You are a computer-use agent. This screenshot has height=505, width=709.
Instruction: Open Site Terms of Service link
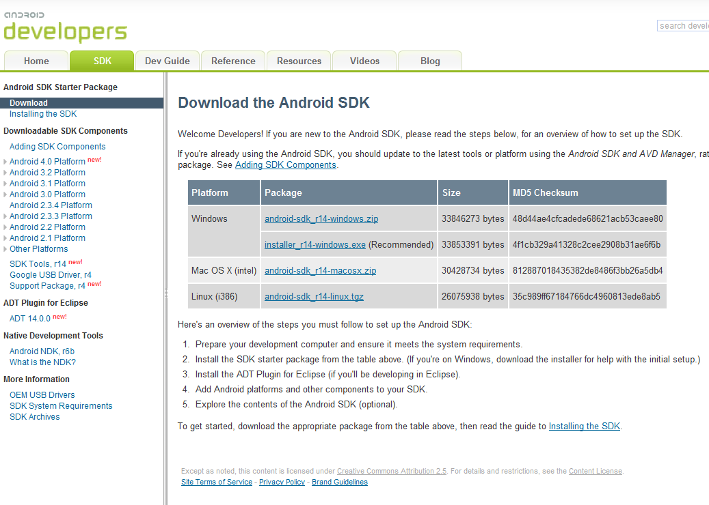click(217, 482)
